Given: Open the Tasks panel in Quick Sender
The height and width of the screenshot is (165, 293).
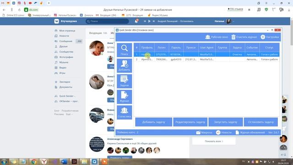Looking at the screenshot, I should 124,81.
